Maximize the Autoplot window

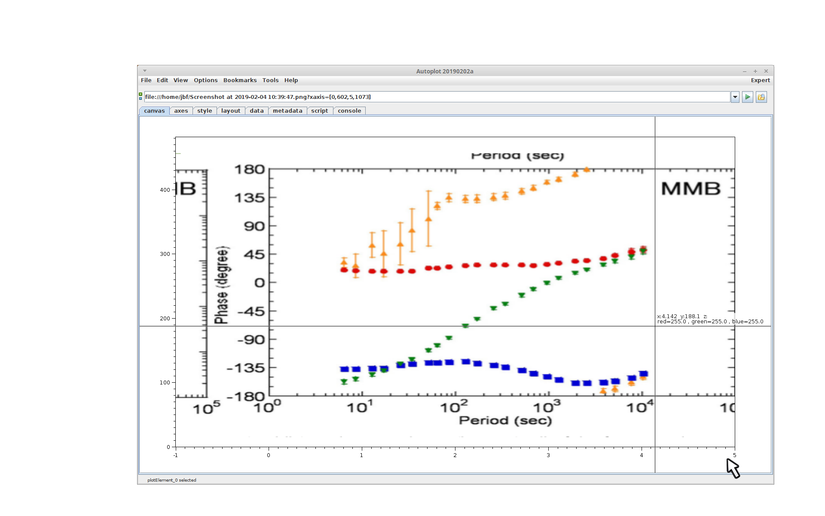[x=755, y=71]
